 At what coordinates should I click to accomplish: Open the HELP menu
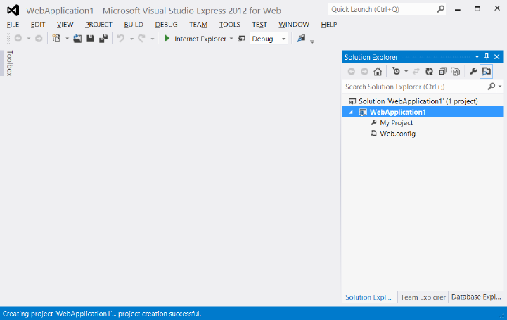coord(329,25)
